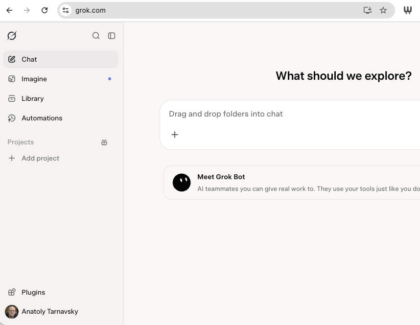Open the Library section
The width and height of the screenshot is (420, 325).
[x=61, y=98]
